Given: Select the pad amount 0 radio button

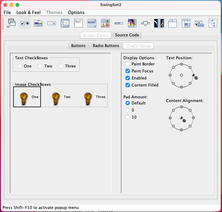Looking at the screenshot, I should [128, 110].
